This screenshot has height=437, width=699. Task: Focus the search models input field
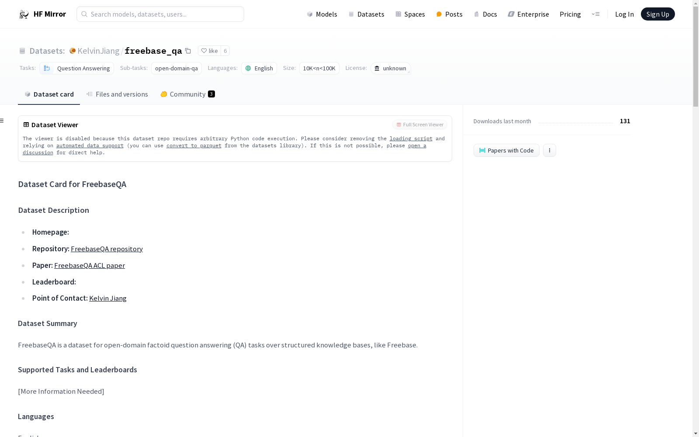coord(160,14)
